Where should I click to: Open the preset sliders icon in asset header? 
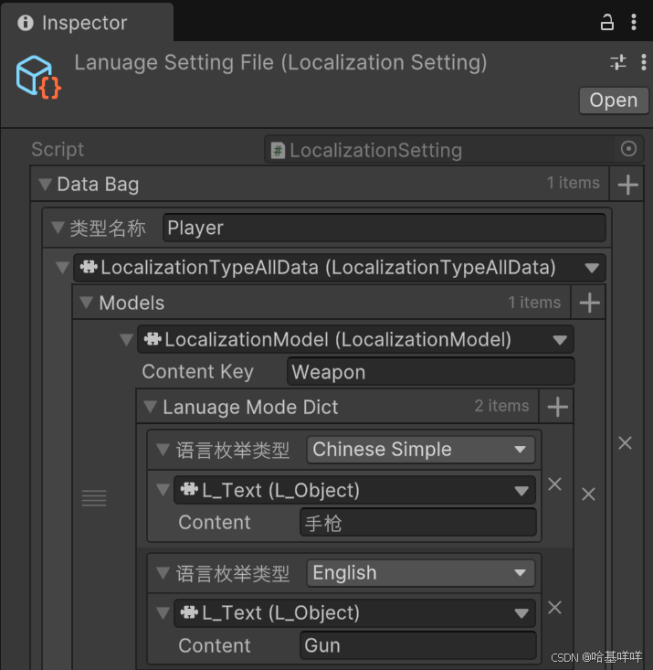[x=618, y=62]
